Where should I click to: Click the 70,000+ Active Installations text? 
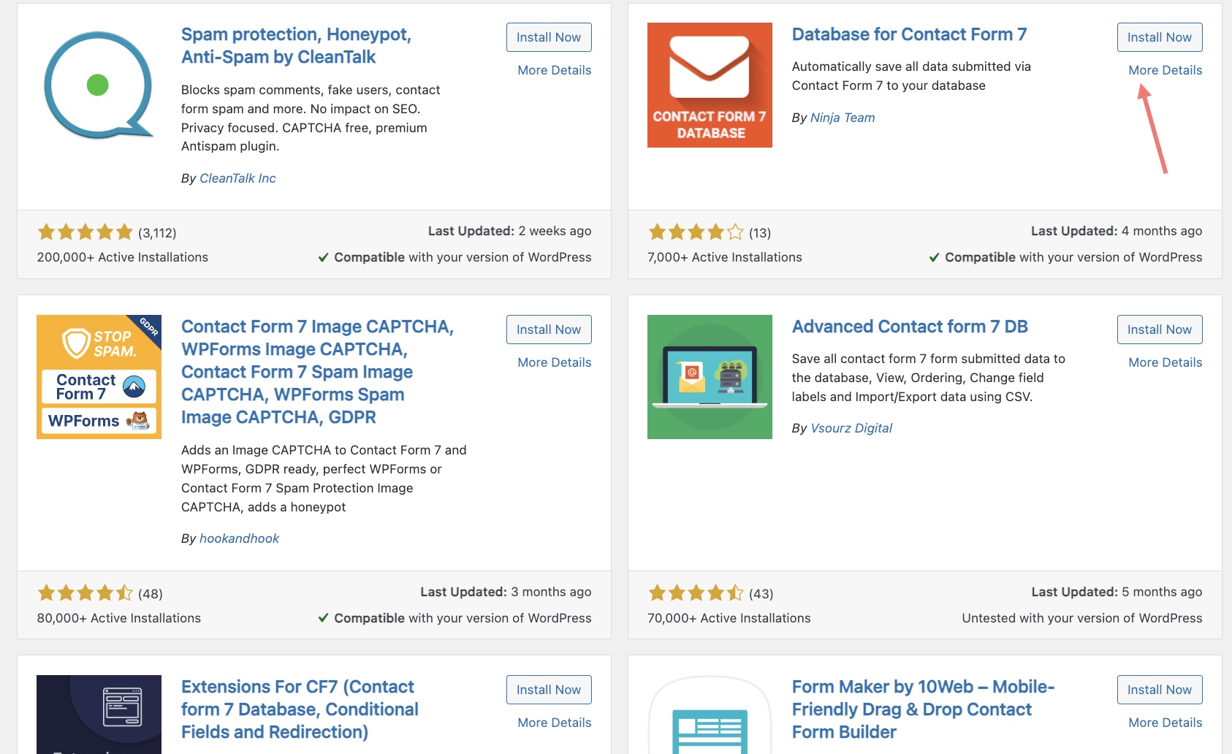[x=729, y=618]
